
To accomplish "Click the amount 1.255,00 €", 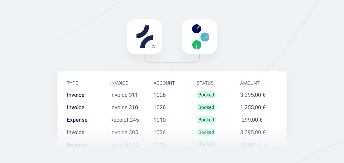I will 253,107.
